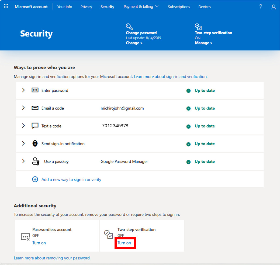Viewport: 280px width, 265px height.
Task: Open Learn more about removing your password
Action: coord(52,258)
